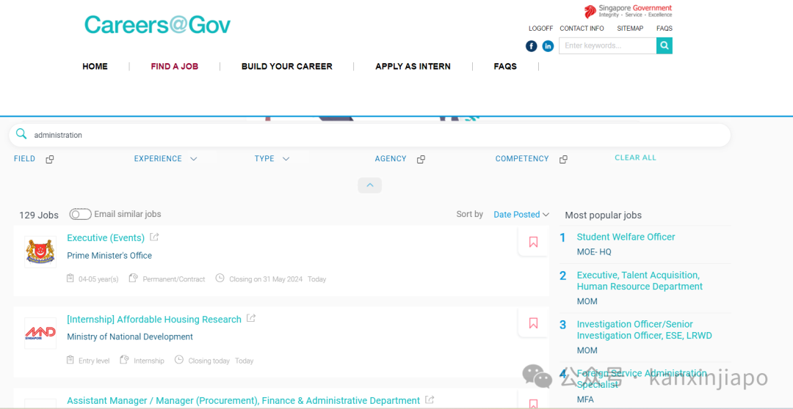This screenshot has width=793, height=409.
Task: Click the Prime Minister's Office crest logo
Action: 40,252
